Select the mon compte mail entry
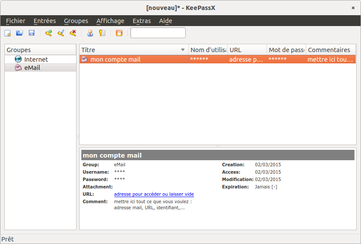The image size is (361, 244). pyautogui.click(x=217, y=59)
